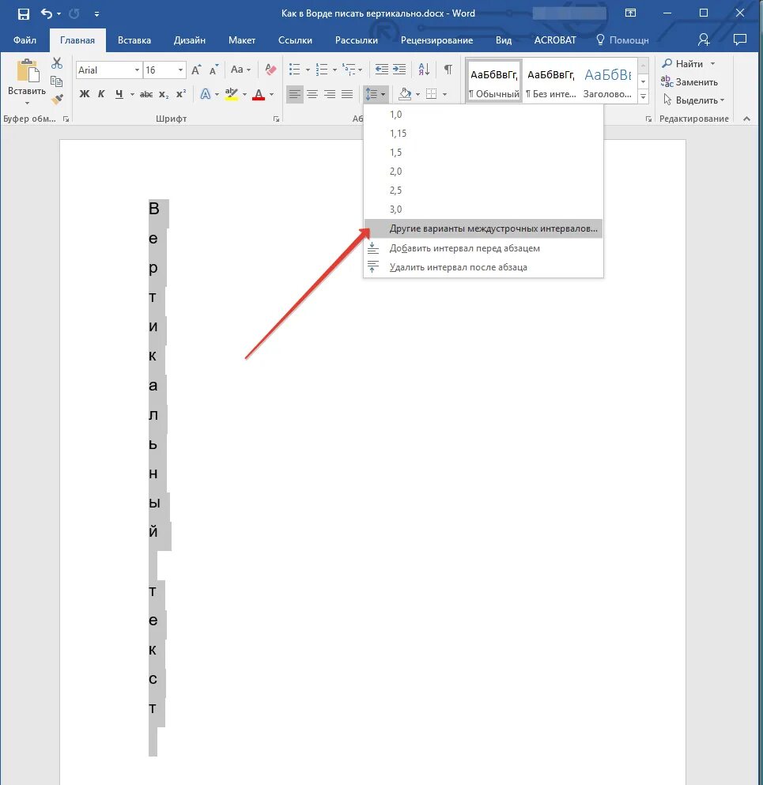Image resolution: width=763 pixels, height=785 pixels.
Task: Increase font size with enlarge A icon
Action: (196, 70)
